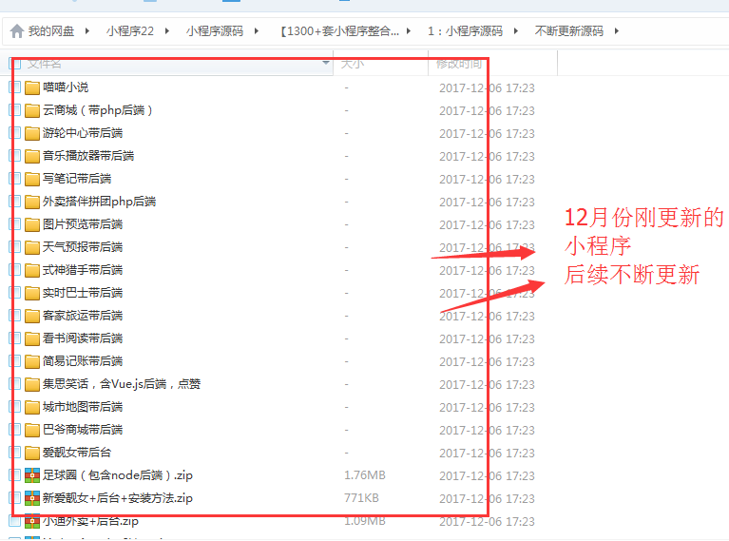Check the box for 喵喵小说
Image resolution: width=729 pixels, height=541 pixels.
coord(15,87)
